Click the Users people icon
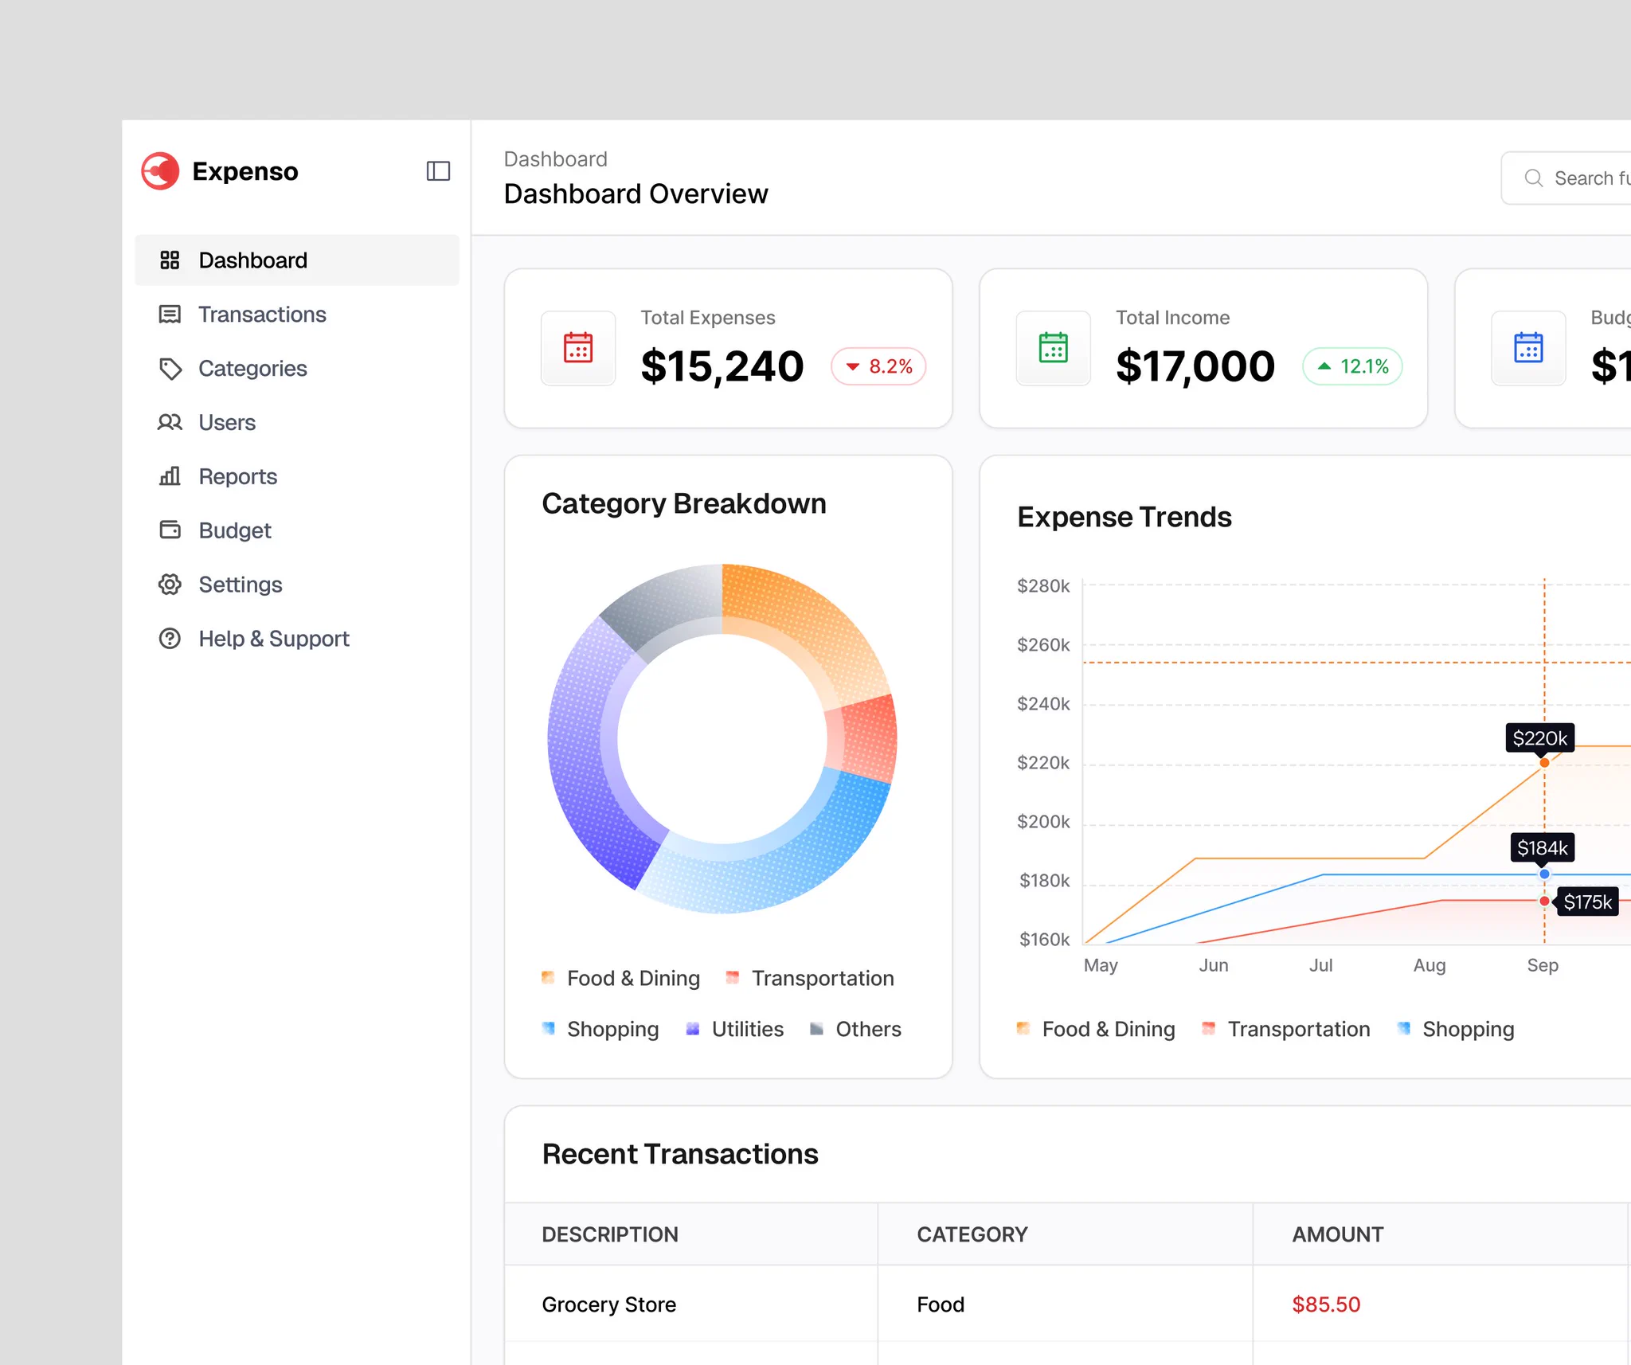Image resolution: width=1631 pixels, height=1365 pixels. pyautogui.click(x=170, y=423)
